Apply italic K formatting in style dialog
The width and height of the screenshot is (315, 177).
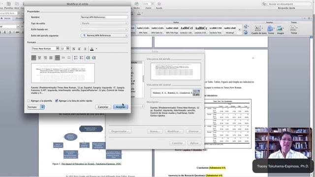point(79,49)
